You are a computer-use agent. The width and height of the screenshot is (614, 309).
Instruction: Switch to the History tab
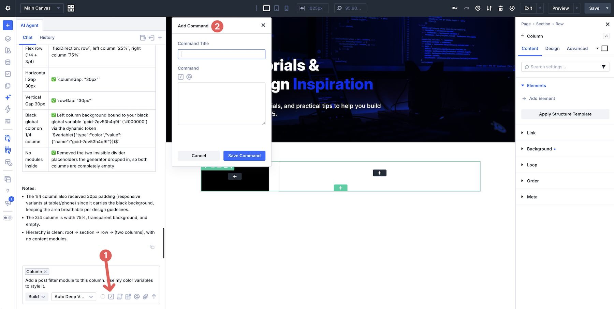point(47,37)
